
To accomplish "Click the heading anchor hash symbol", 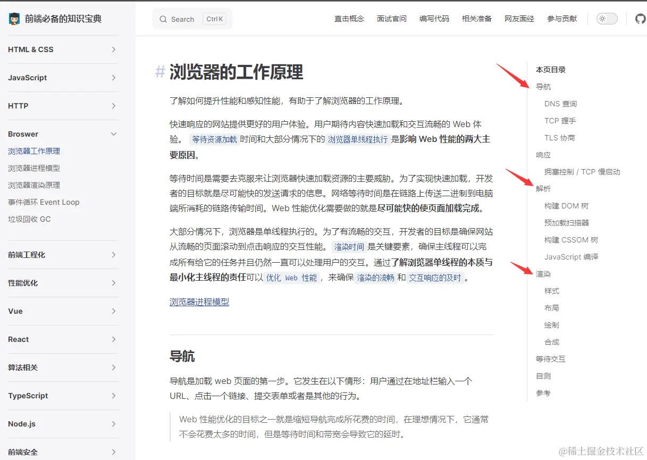I will (160, 72).
